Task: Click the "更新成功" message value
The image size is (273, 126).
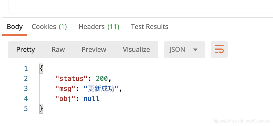Action: pyautogui.click(x=102, y=89)
